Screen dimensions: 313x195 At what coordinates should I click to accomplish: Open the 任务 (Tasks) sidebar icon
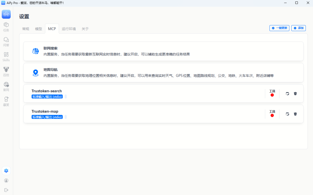coord(6,25)
